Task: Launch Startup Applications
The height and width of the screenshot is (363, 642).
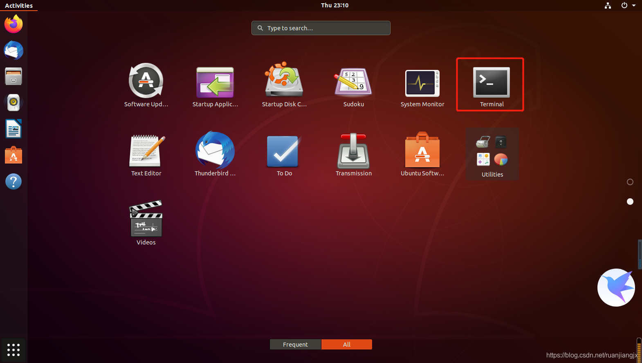Action: pos(215,85)
